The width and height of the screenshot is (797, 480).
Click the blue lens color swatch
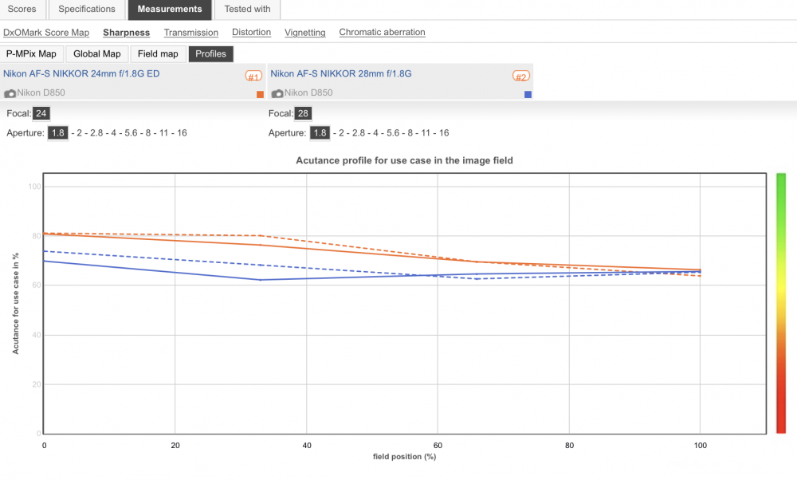click(528, 94)
